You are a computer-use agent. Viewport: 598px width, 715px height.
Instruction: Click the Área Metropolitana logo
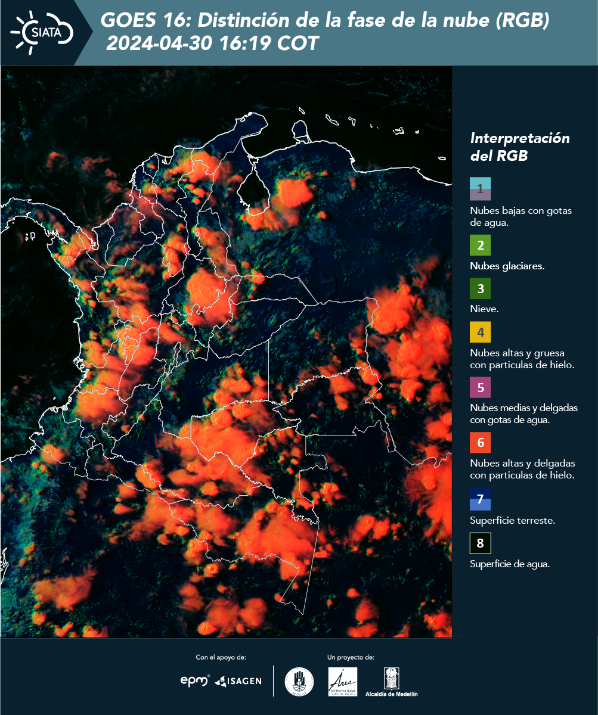343,682
